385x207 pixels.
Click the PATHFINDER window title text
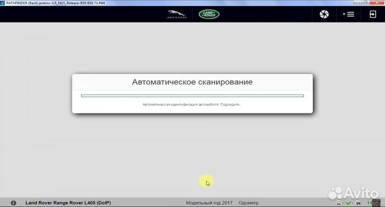[56, 3]
